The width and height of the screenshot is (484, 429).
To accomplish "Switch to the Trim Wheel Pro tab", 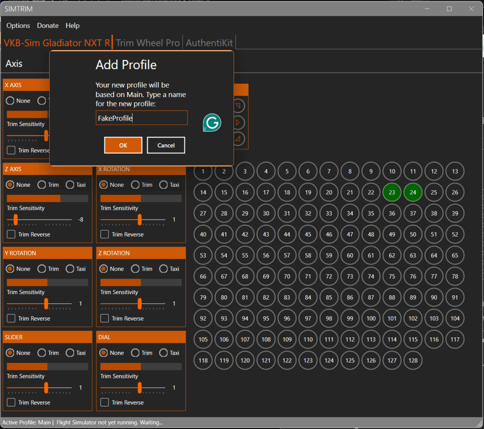I will 147,42.
